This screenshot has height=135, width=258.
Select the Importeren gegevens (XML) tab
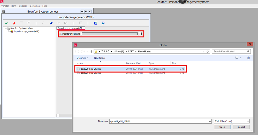click(71, 28)
